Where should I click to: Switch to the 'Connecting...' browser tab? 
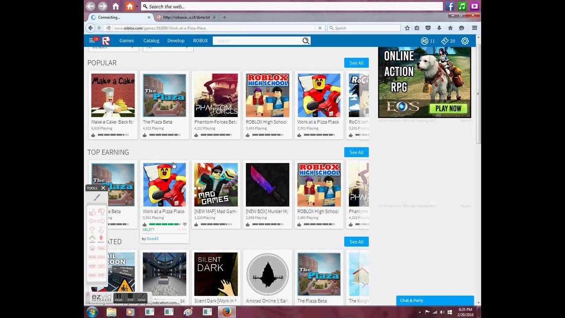[120, 17]
